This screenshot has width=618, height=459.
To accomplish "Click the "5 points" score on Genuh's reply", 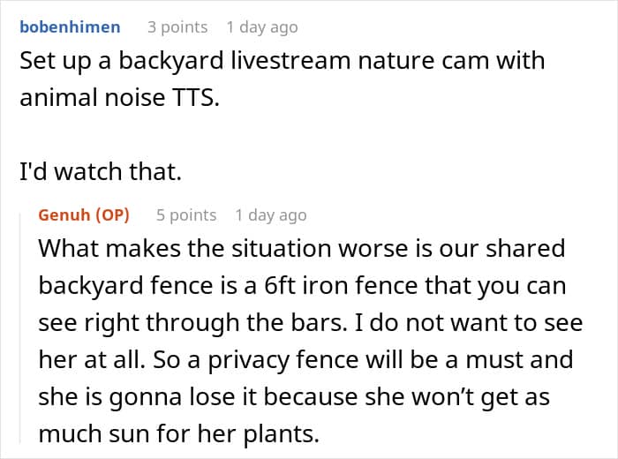I will click(x=186, y=214).
